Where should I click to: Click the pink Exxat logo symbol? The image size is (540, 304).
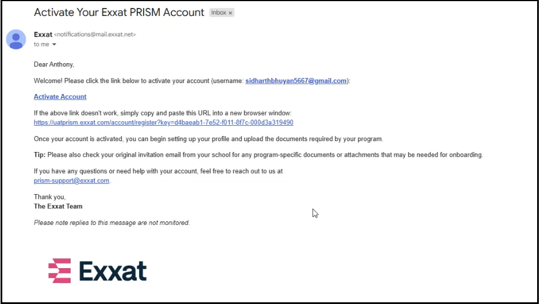click(59, 270)
